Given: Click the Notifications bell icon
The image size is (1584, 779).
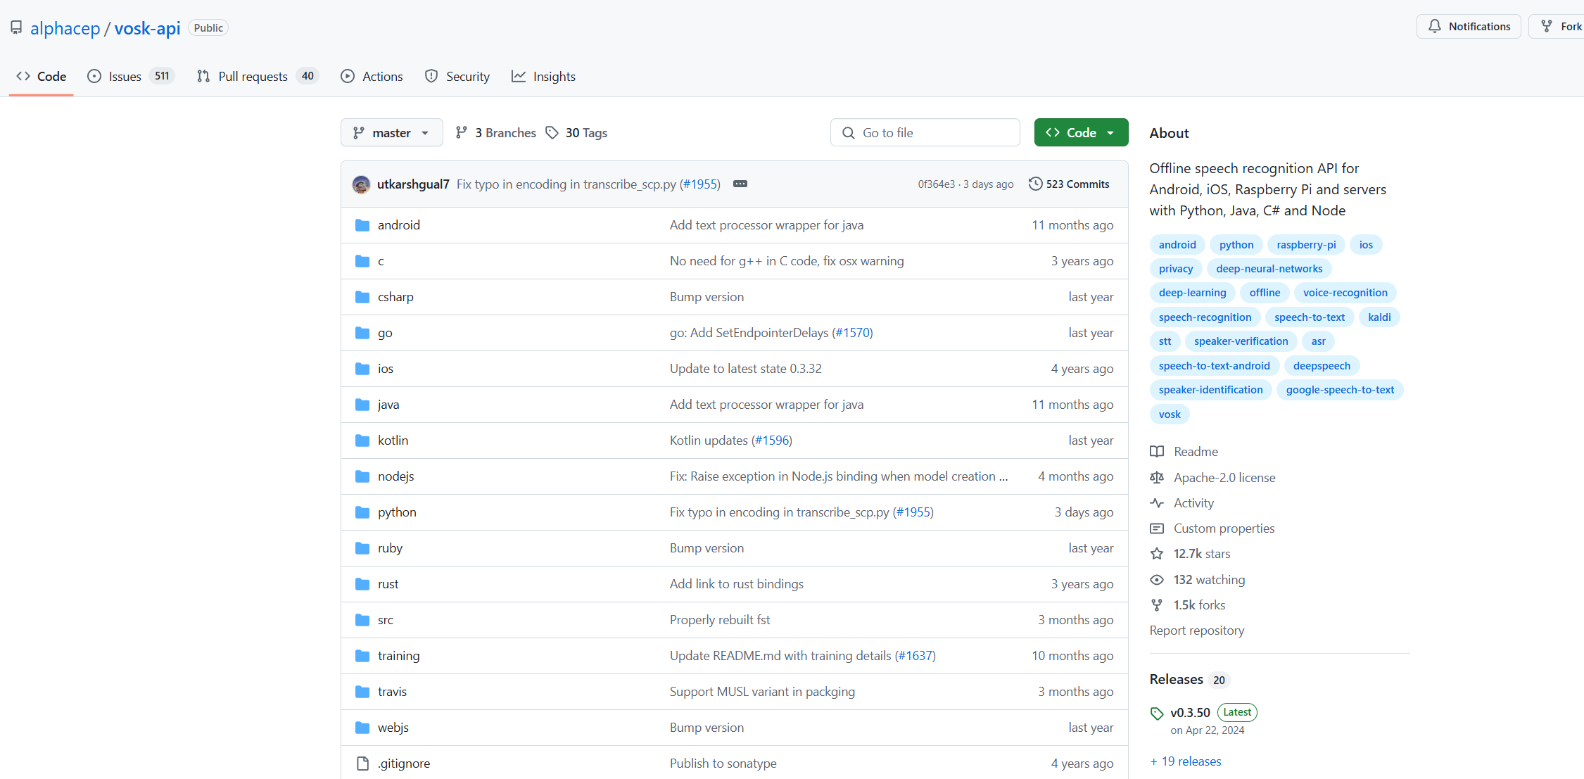Looking at the screenshot, I should tap(1435, 26).
